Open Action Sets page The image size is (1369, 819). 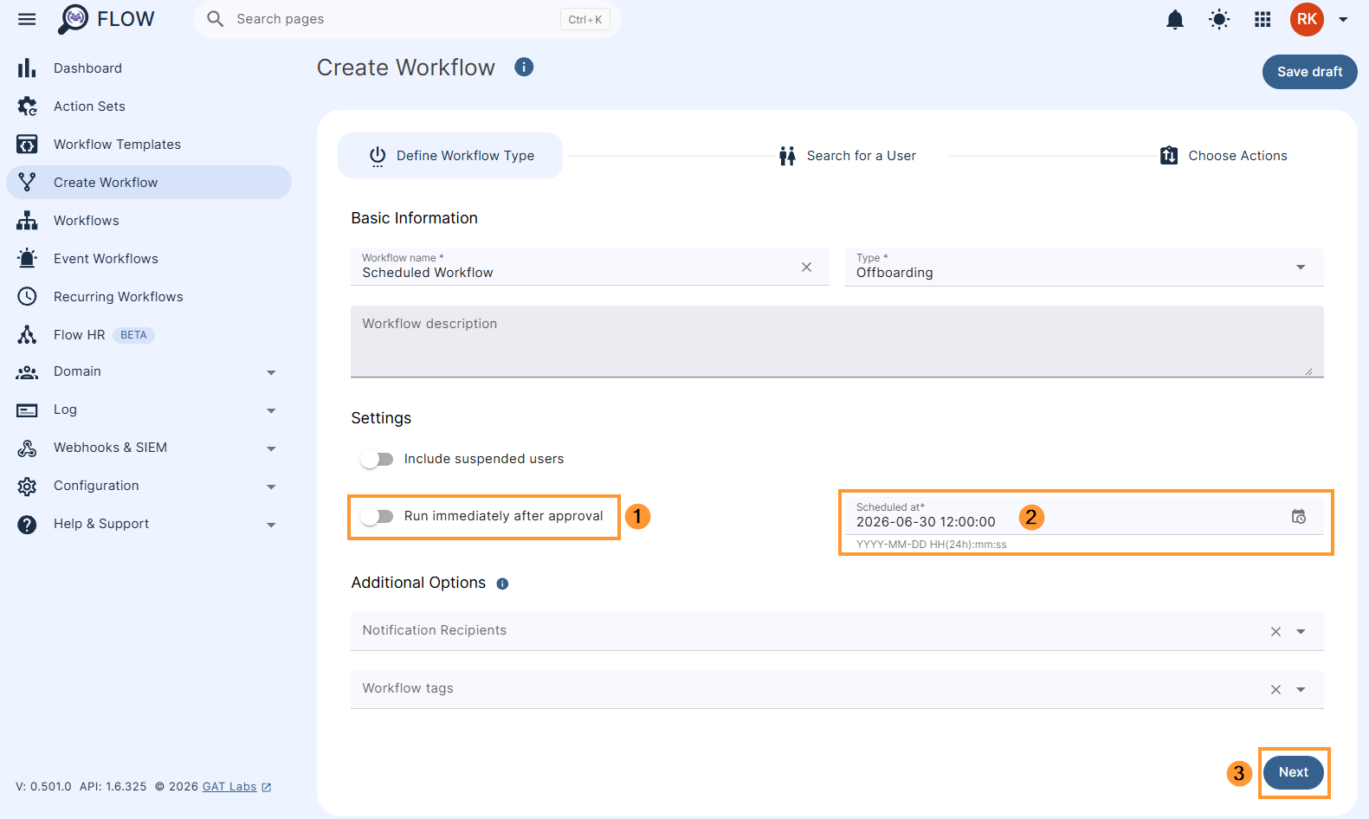point(149,106)
